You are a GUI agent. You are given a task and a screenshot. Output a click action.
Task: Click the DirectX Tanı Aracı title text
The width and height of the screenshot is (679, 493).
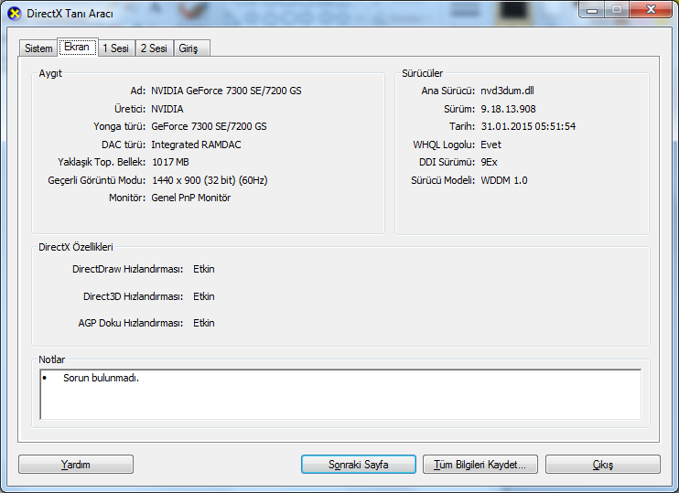70,14
